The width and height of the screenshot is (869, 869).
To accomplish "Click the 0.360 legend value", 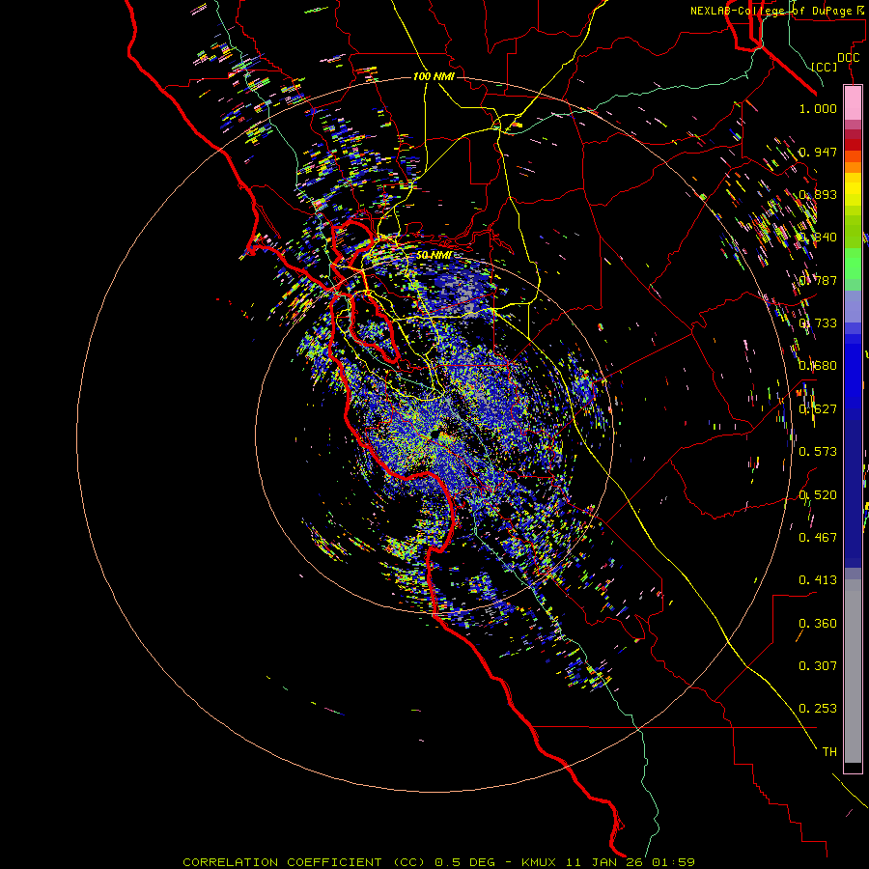I will 818,624.
